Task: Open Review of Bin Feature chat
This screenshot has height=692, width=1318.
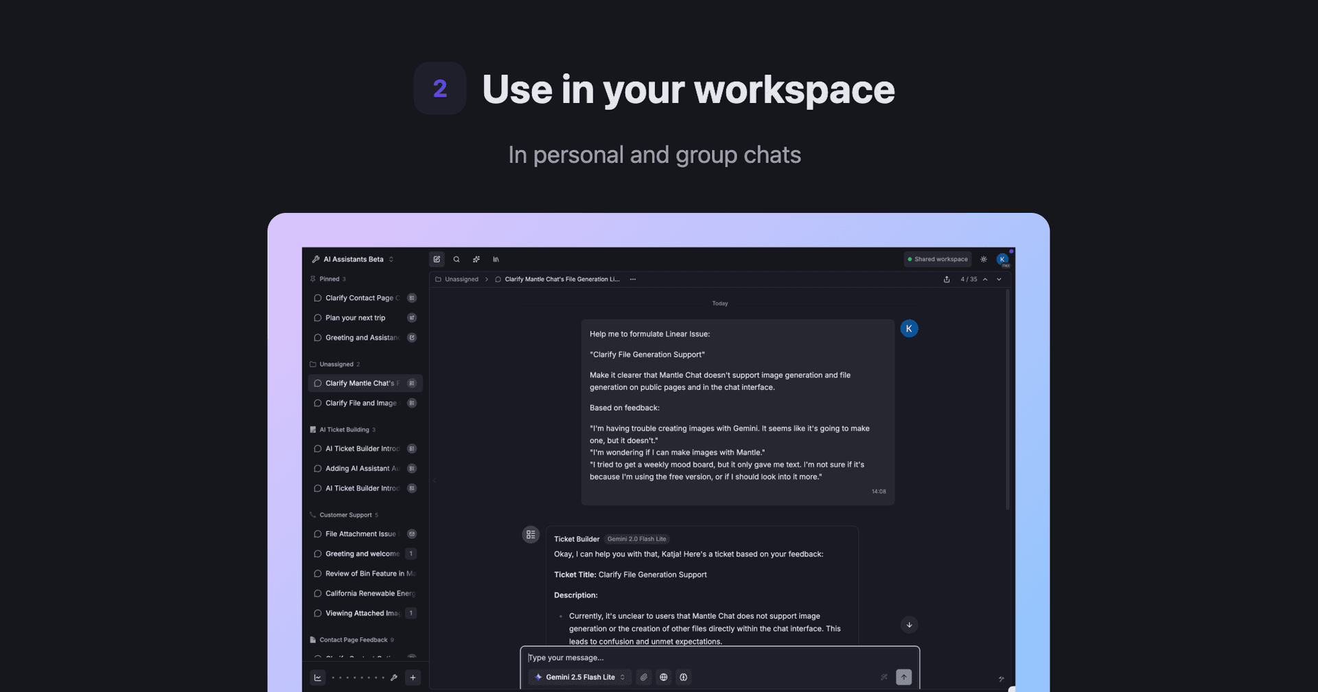Action: 365,574
